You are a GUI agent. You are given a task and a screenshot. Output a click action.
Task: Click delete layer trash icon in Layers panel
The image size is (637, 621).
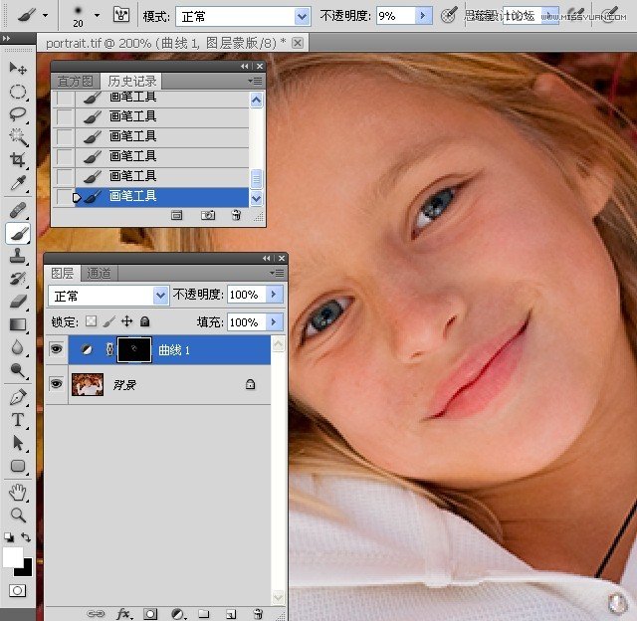click(x=258, y=614)
